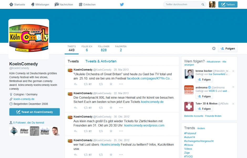
Task: Retweet the Ukulele Orchestra tweet
Action: click(101, 84)
